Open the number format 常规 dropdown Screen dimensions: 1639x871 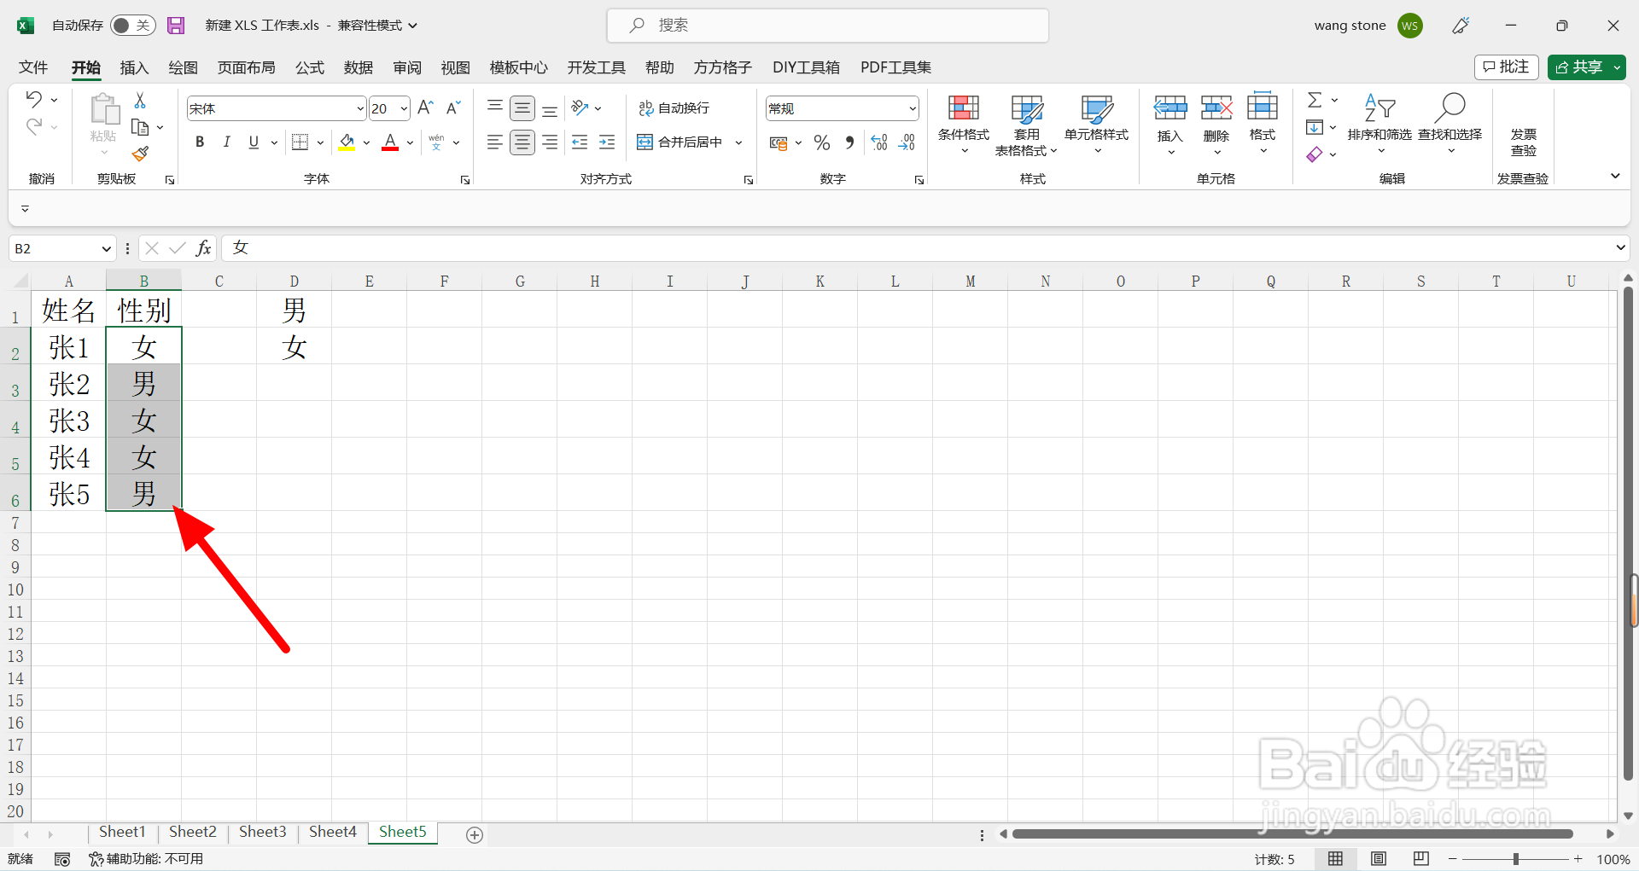pos(912,108)
